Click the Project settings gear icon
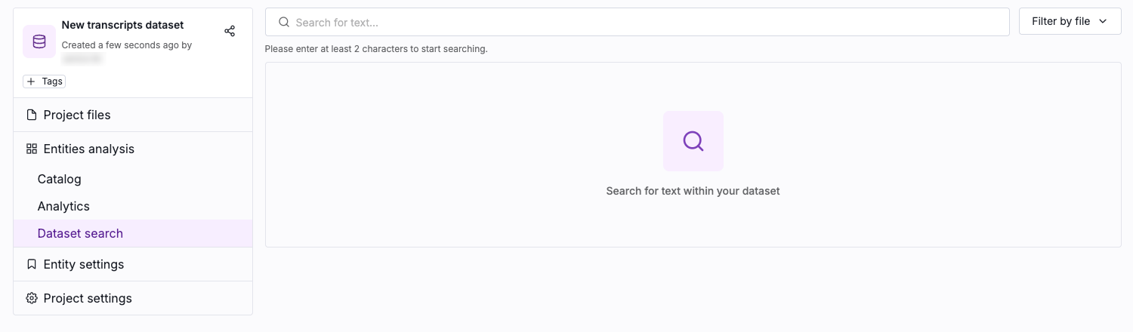The width and height of the screenshot is (1133, 332). pyautogui.click(x=32, y=298)
